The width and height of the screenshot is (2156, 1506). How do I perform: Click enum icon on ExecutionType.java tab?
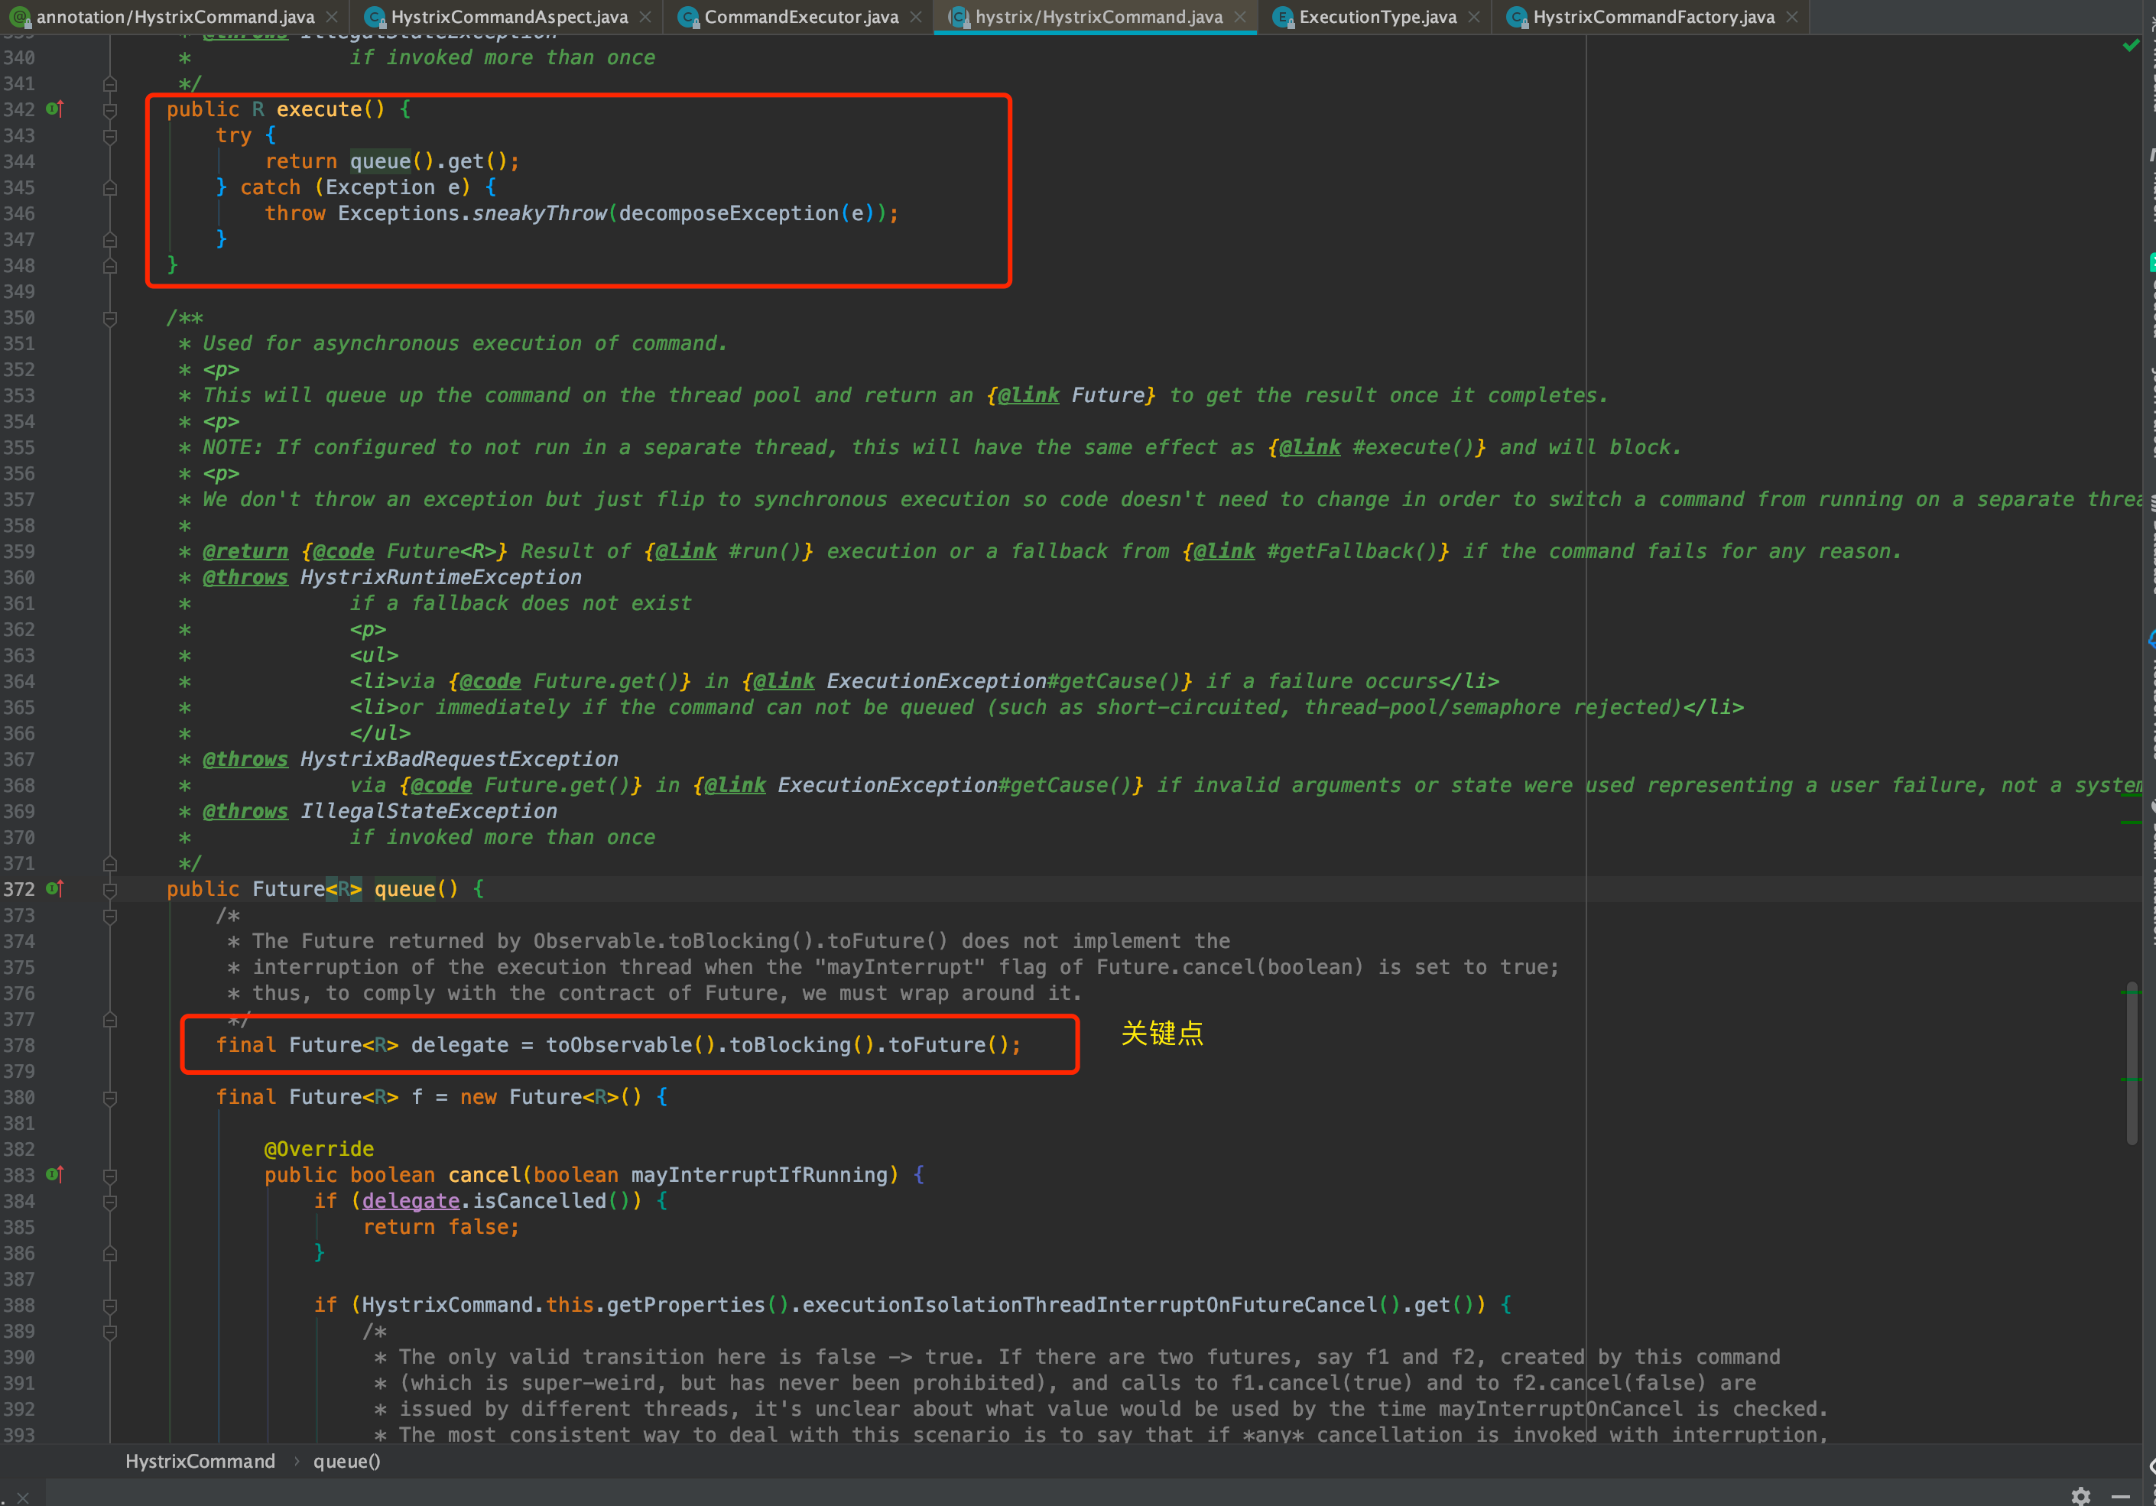coord(1282,17)
